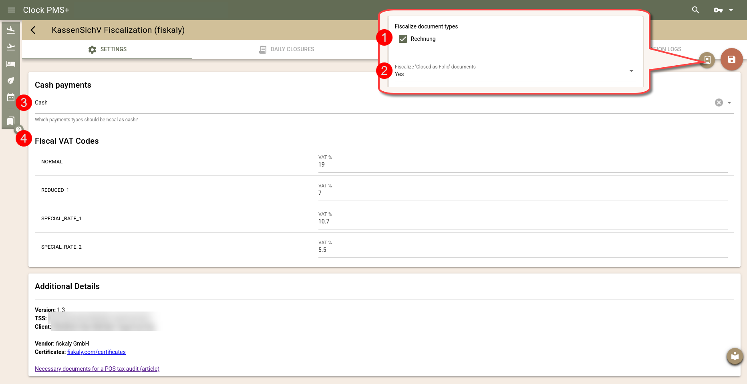Edit the SPECIAL_RATE_1 VAT % field
747x384 pixels.
click(523, 221)
